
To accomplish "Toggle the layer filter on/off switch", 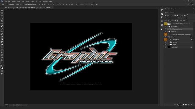I will tap(187, 15).
